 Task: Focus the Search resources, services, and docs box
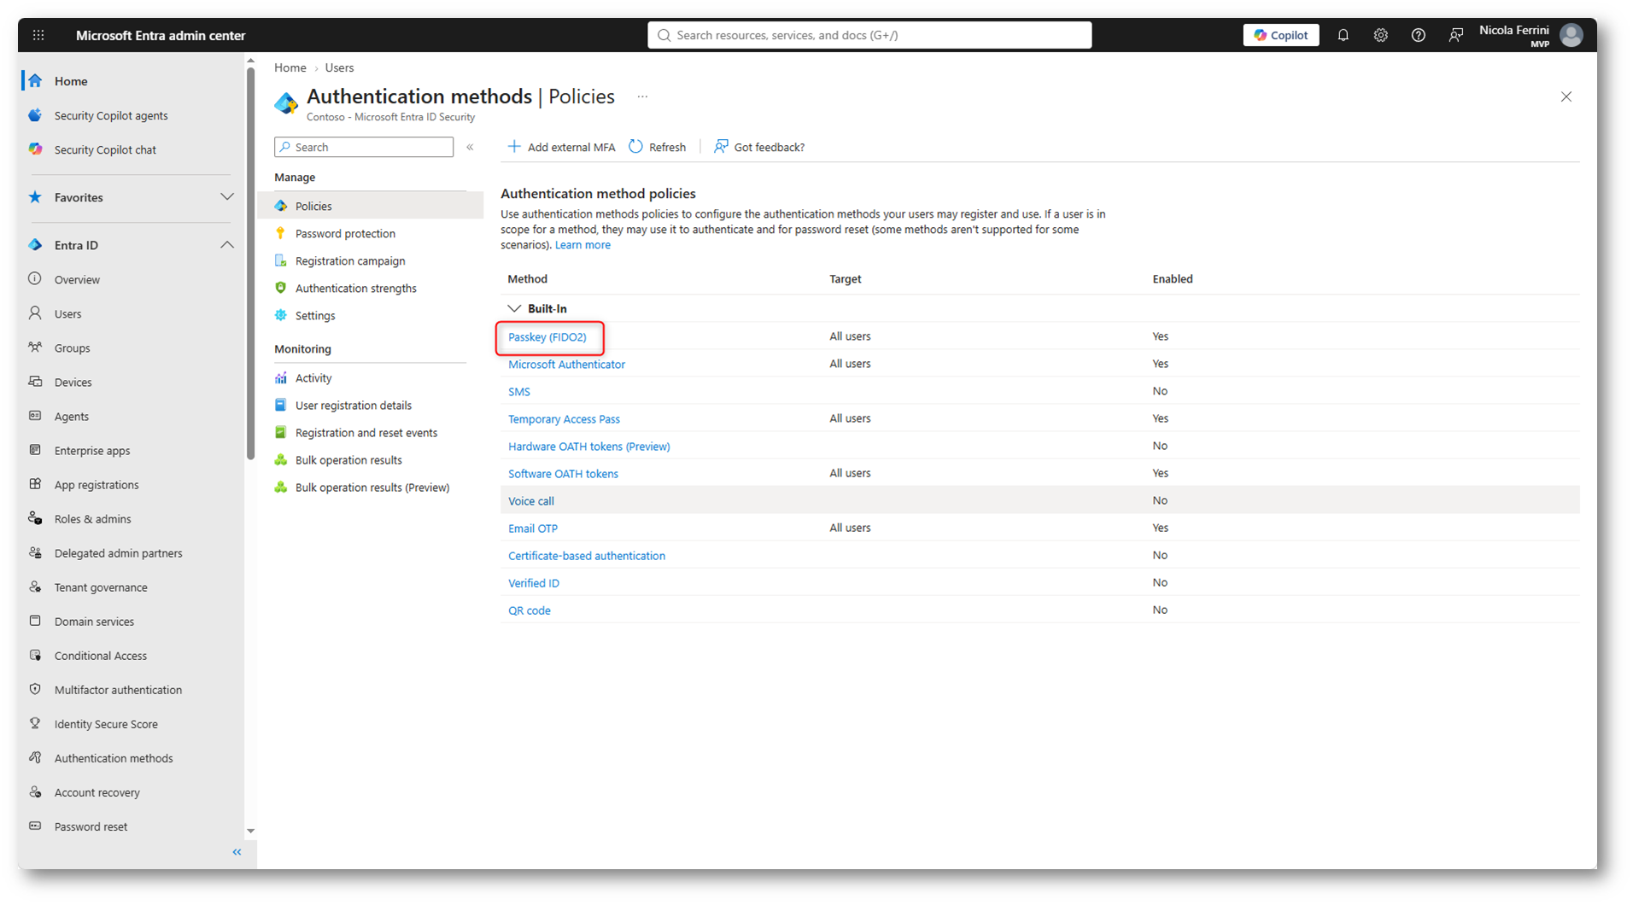pyautogui.click(x=869, y=35)
